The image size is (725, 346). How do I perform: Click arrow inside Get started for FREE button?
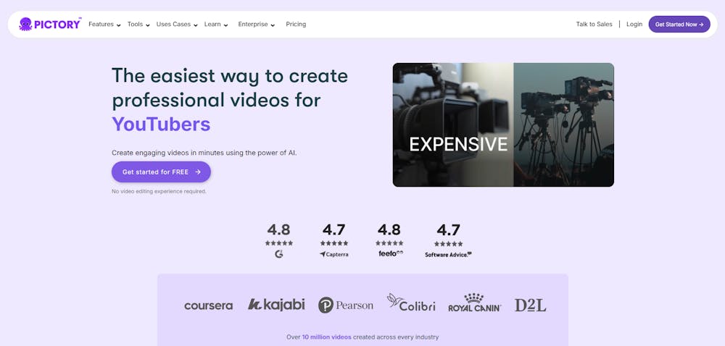pyautogui.click(x=198, y=172)
